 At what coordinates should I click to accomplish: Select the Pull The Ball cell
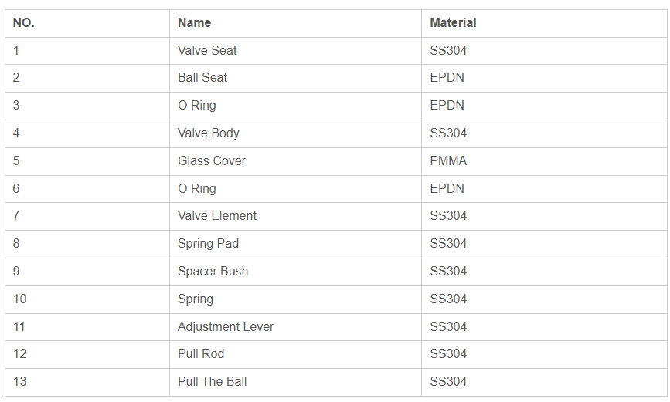295,382
